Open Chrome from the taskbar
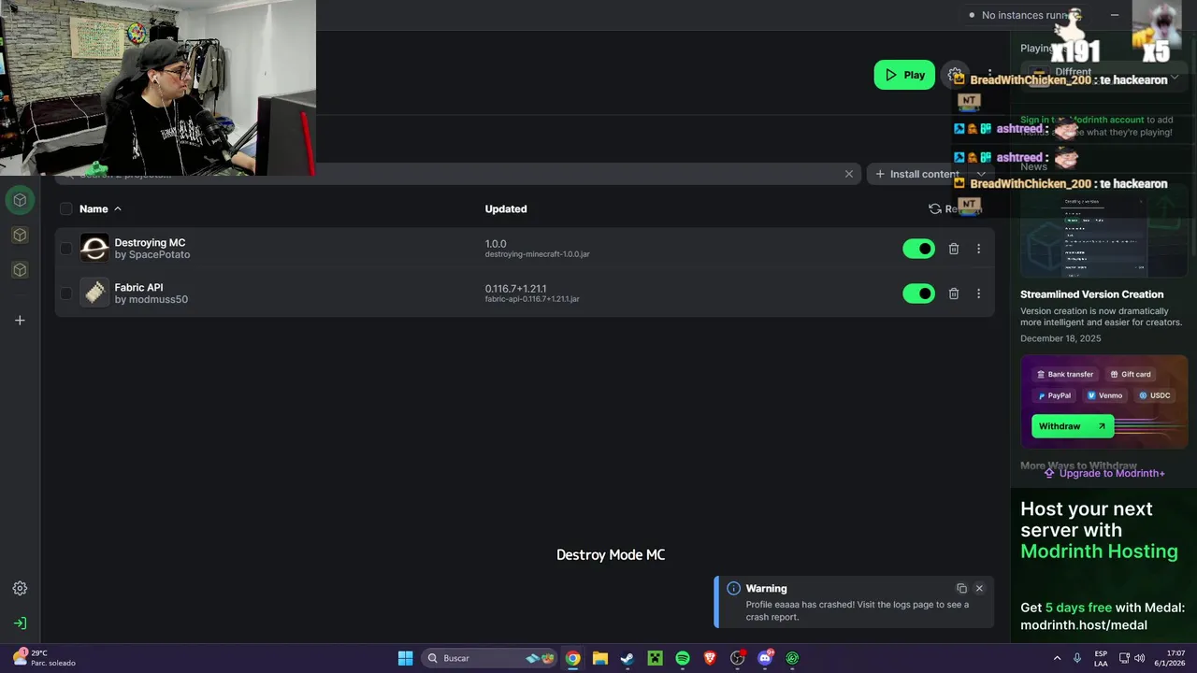The width and height of the screenshot is (1197, 673). pos(572,658)
